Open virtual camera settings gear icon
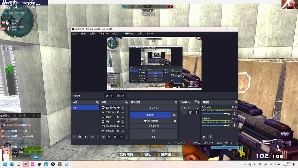This screenshot has width=298, height=168. (x=175, y=121)
